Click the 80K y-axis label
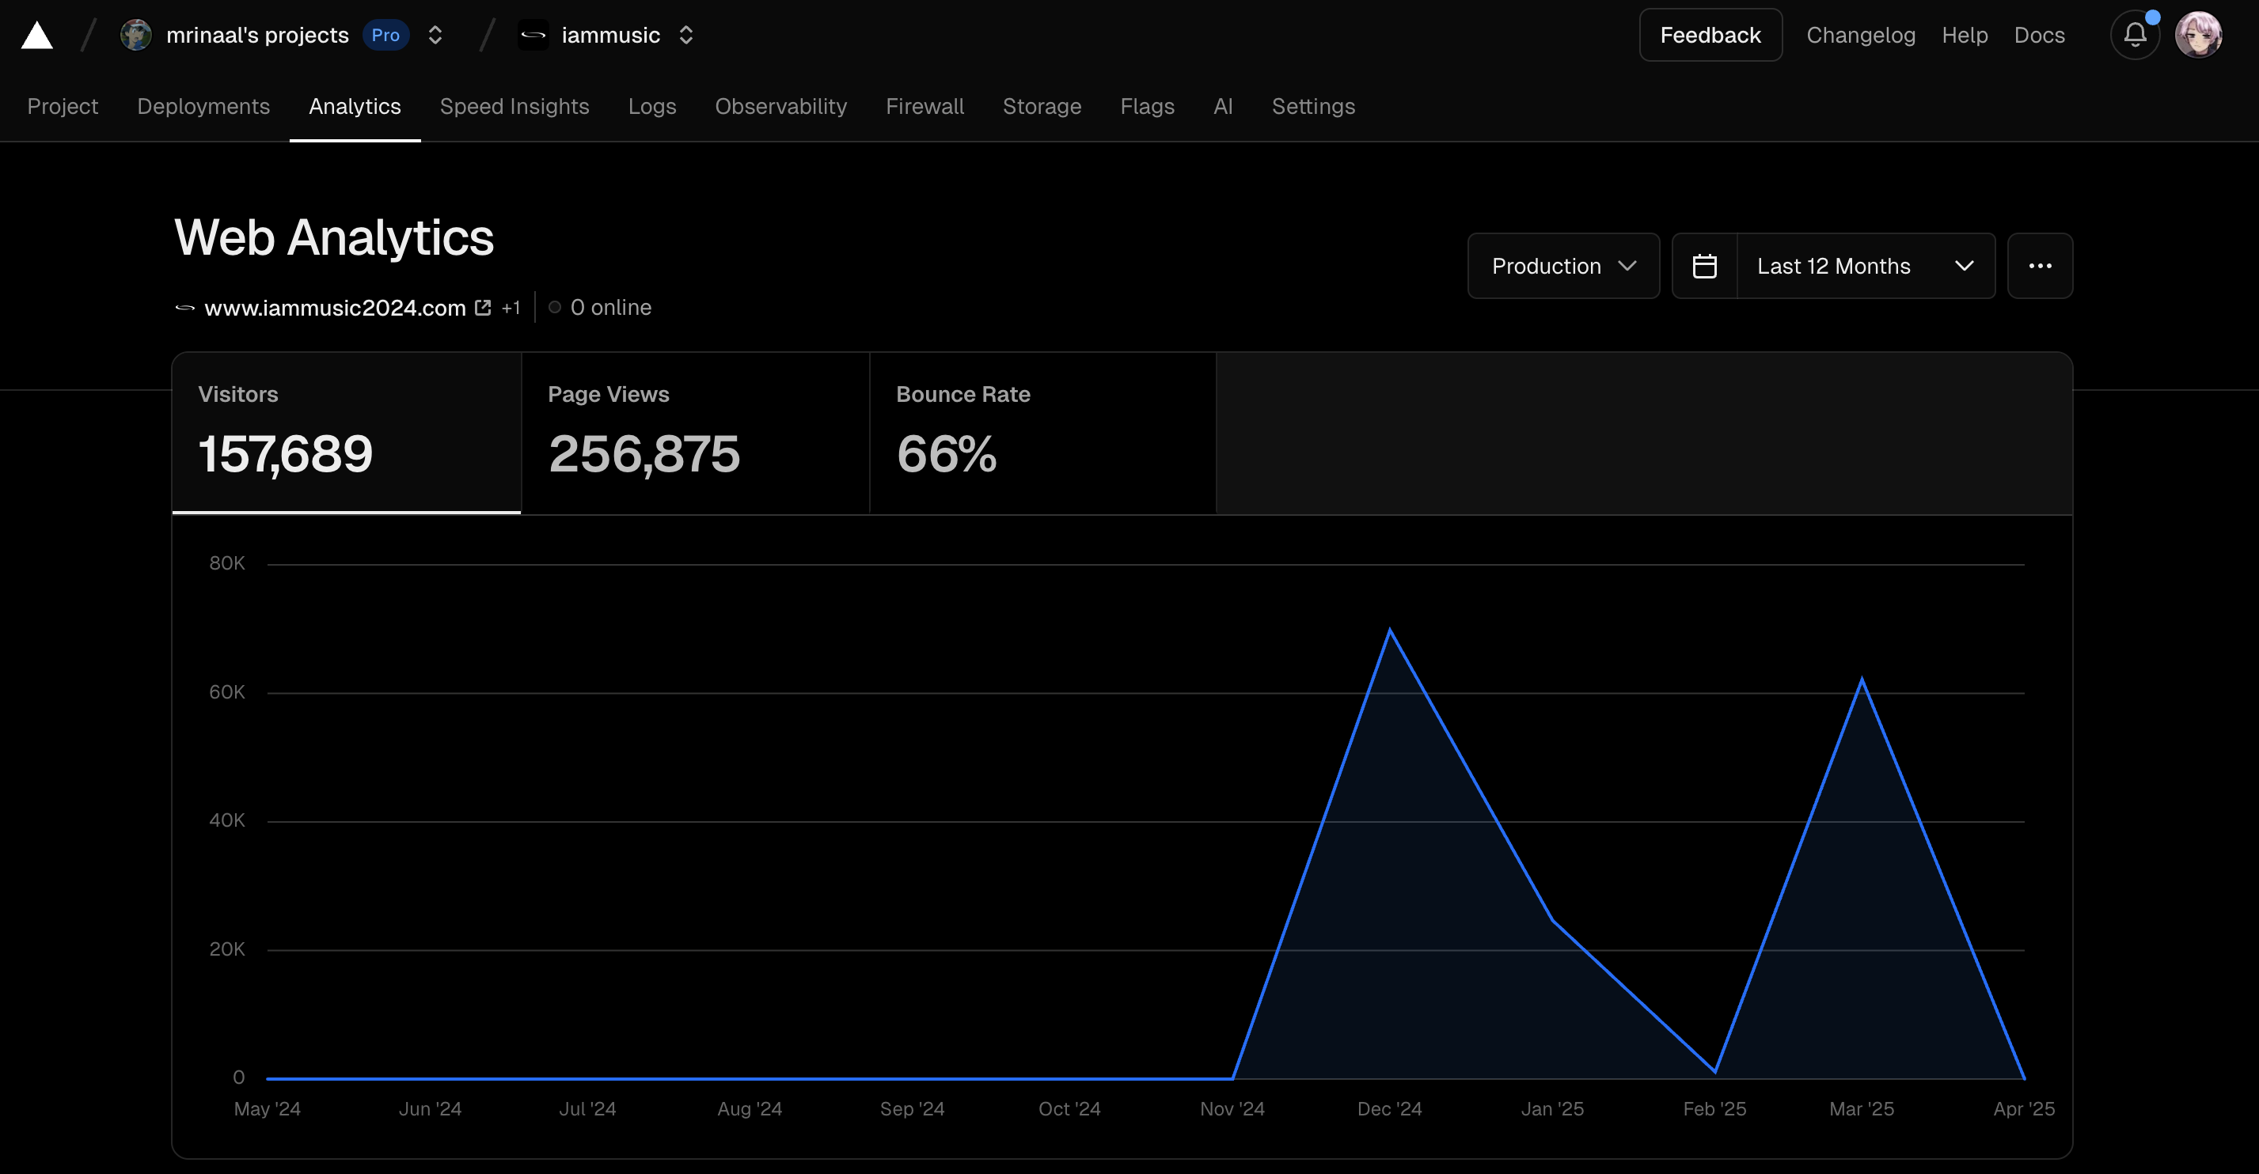 coord(227,563)
